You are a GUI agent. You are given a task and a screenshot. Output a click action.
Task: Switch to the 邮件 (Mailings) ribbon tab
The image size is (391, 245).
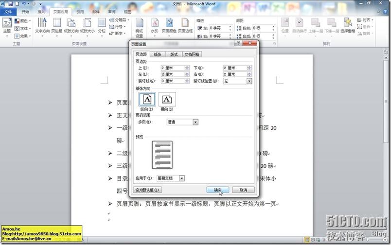[96, 12]
